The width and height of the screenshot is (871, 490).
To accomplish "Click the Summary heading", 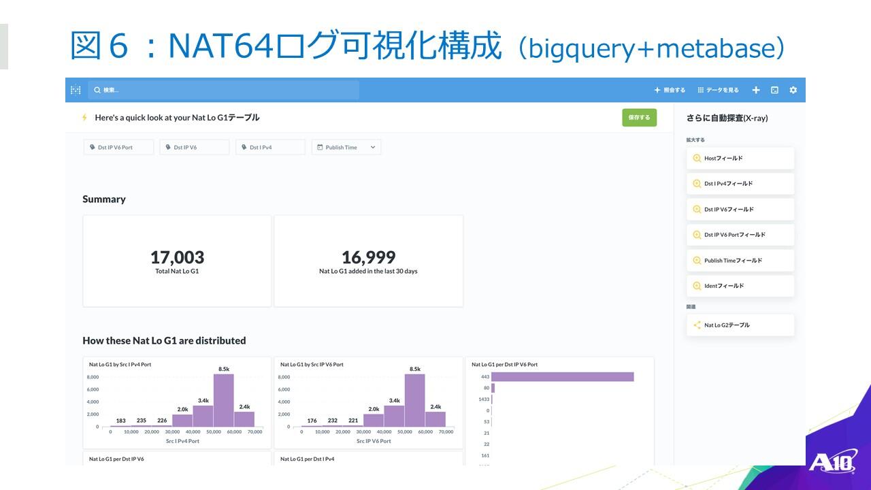I will pos(104,199).
